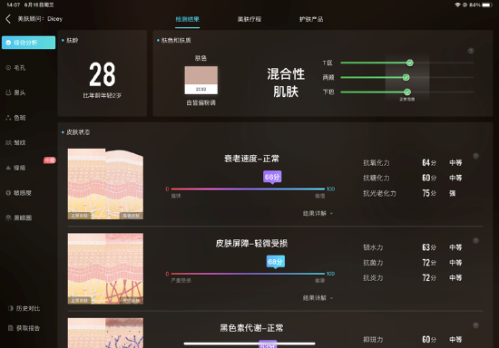This screenshot has width=499, height=348.
Task: Expand 结果详解 under 皮肤屏障
Action: coord(318,298)
